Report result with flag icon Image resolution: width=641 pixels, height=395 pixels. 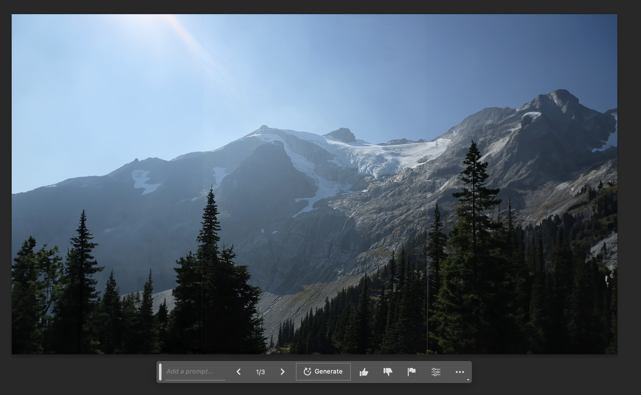pos(412,372)
